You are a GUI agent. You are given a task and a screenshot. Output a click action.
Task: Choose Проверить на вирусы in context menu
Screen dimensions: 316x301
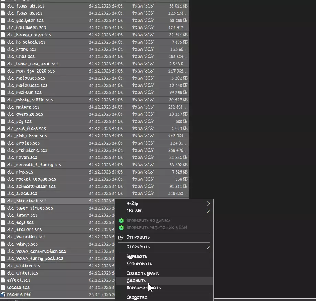[x=164, y=220]
